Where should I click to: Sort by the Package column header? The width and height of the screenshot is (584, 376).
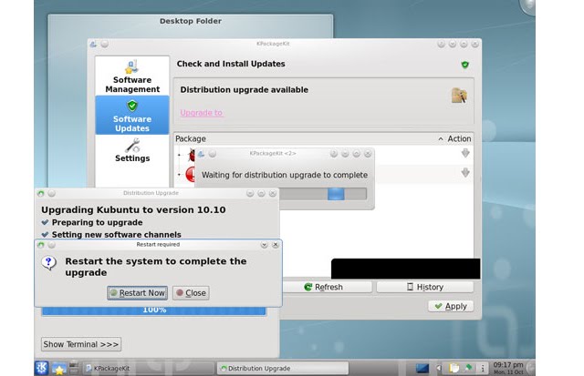191,138
